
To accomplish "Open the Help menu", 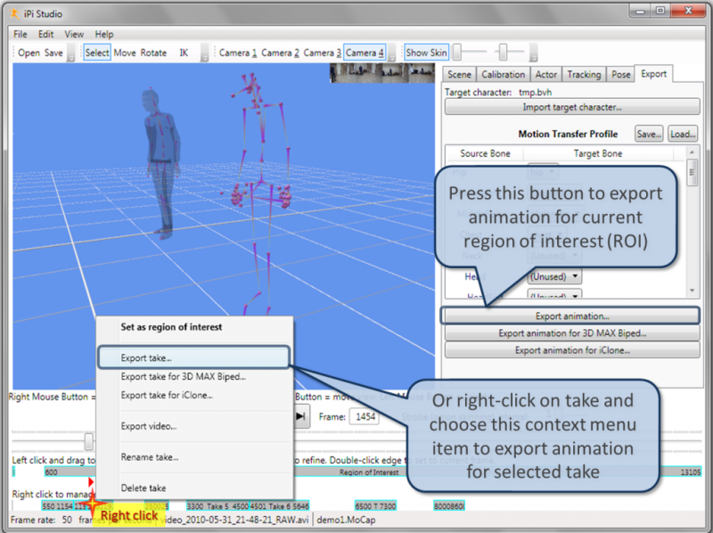I will (x=104, y=34).
